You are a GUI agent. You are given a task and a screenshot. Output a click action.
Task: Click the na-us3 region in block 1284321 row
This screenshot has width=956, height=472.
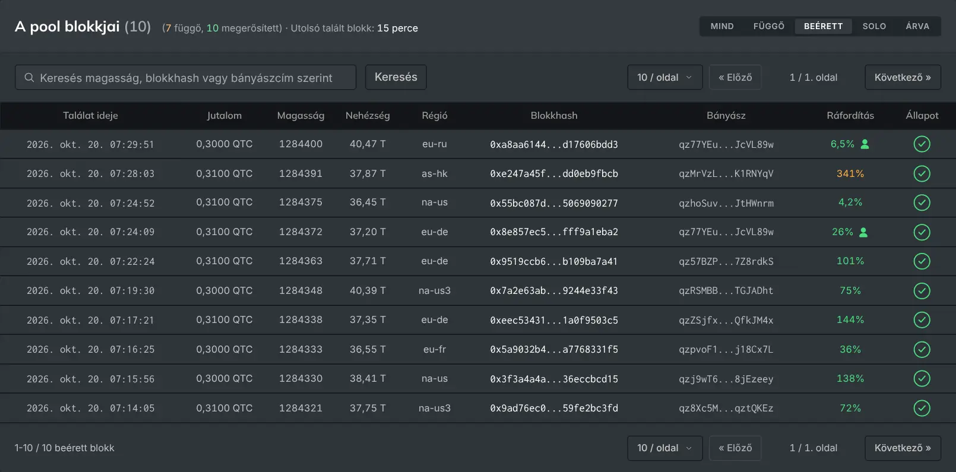435,408
